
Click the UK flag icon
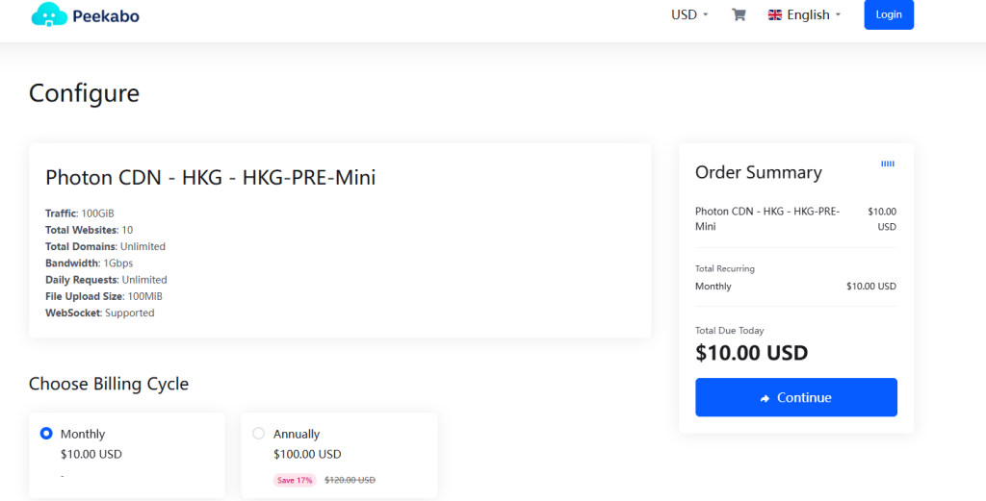[x=775, y=14]
